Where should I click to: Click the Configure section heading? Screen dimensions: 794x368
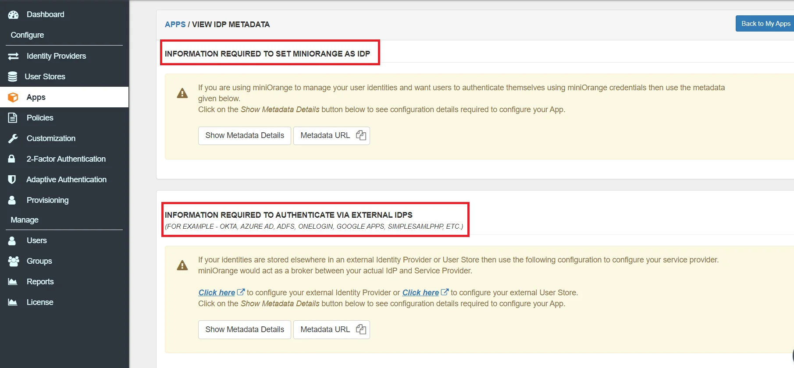click(27, 35)
